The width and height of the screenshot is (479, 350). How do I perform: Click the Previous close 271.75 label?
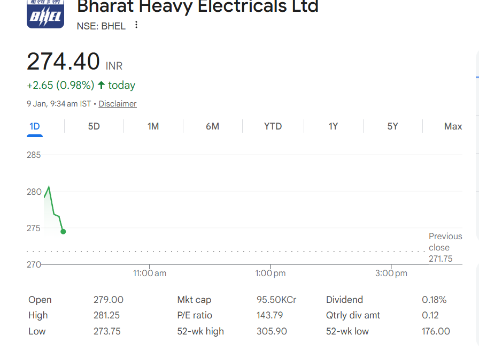pos(445,247)
